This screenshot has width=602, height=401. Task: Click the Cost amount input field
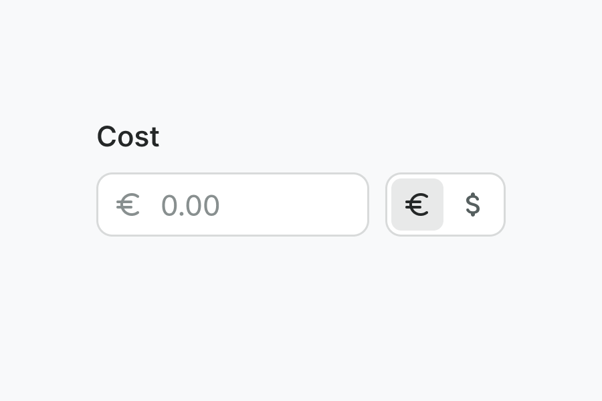[x=254, y=205]
